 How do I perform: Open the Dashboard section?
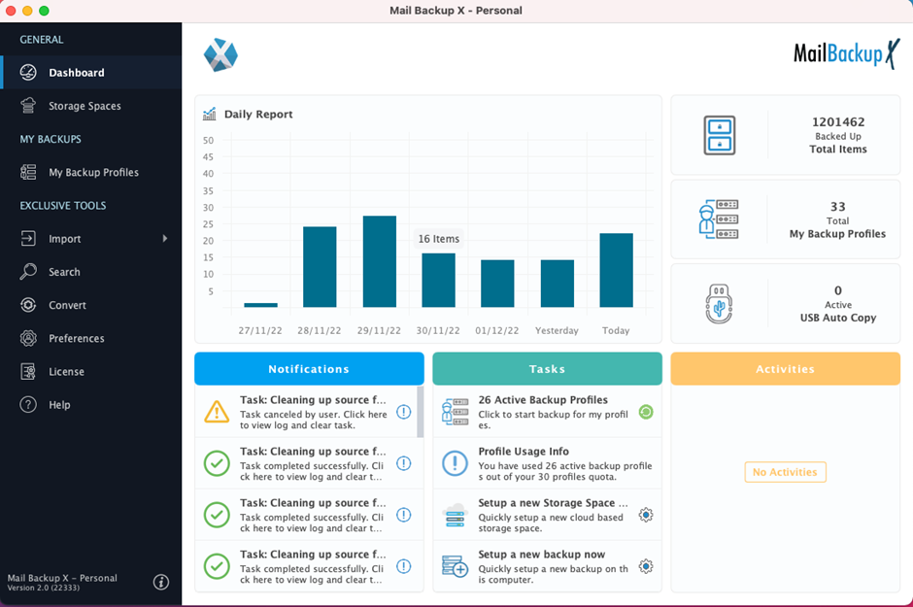pyautogui.click(x=91, y=72)
